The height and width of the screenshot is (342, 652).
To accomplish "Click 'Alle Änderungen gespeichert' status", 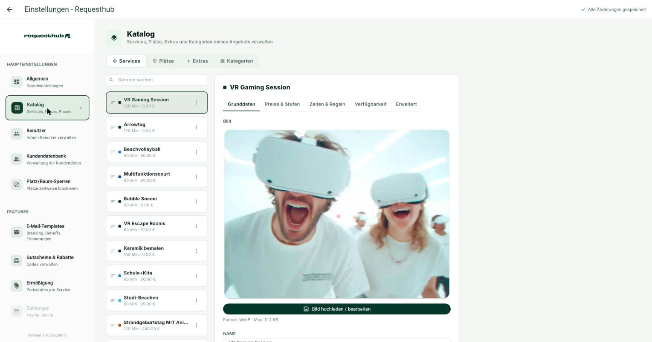I will pyautogui.click(x=614, y=9).
